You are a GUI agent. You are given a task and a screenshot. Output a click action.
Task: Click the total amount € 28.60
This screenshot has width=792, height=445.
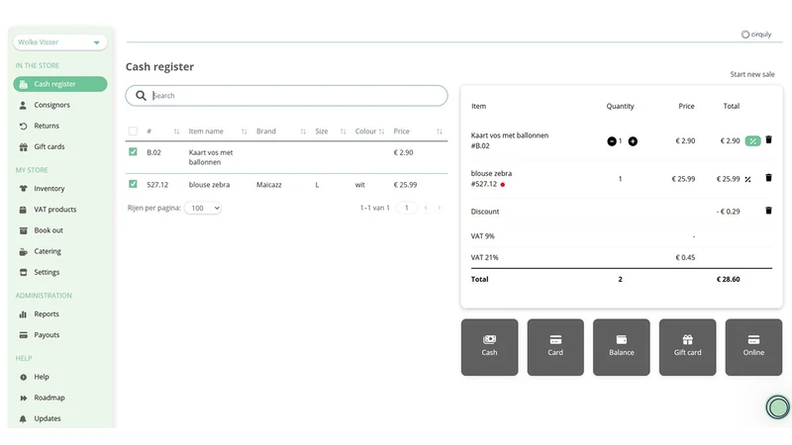click(728, 279)
